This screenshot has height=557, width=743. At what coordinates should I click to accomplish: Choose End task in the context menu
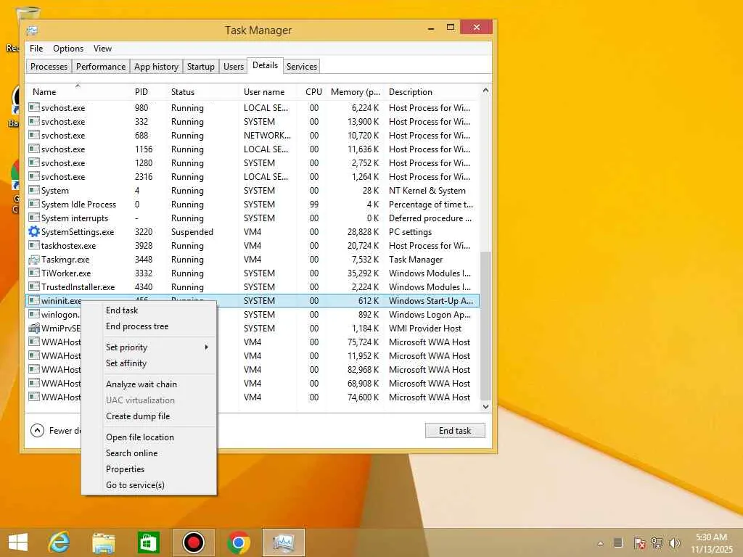pos(122,310)
